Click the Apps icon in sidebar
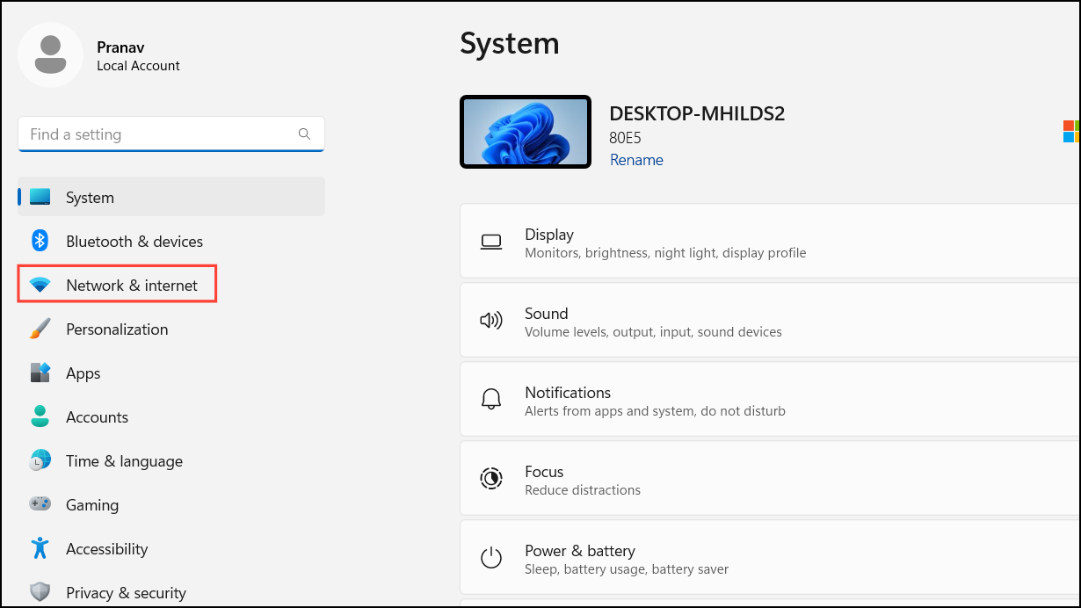 click(x=40, y=373)
